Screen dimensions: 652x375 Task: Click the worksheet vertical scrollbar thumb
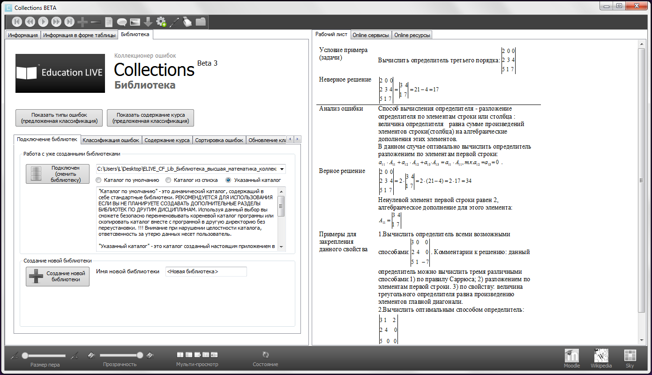[642, 180]
